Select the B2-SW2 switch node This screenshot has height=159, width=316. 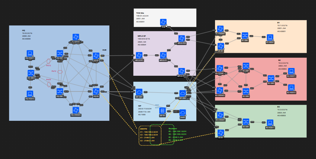[246, 92]
